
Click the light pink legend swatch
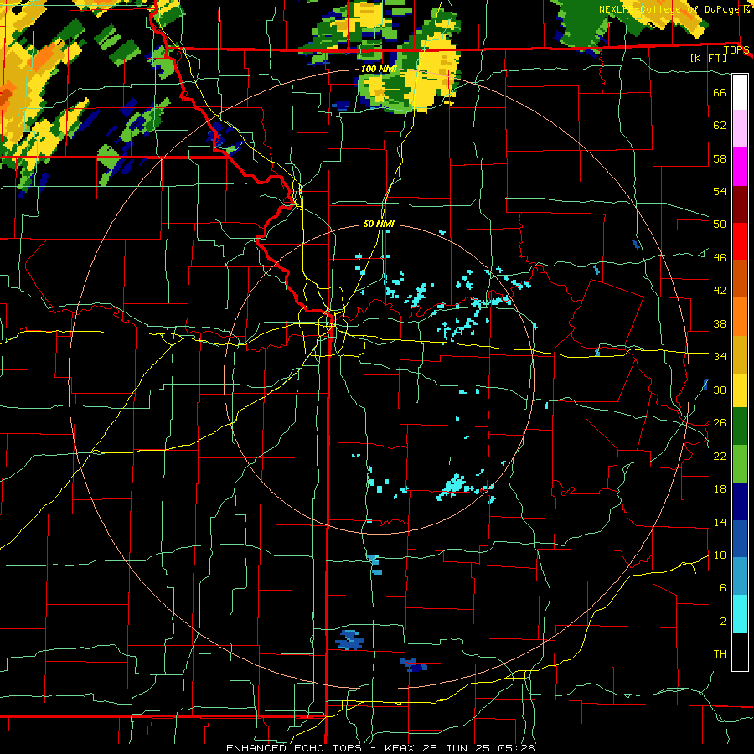click(740, 129)
